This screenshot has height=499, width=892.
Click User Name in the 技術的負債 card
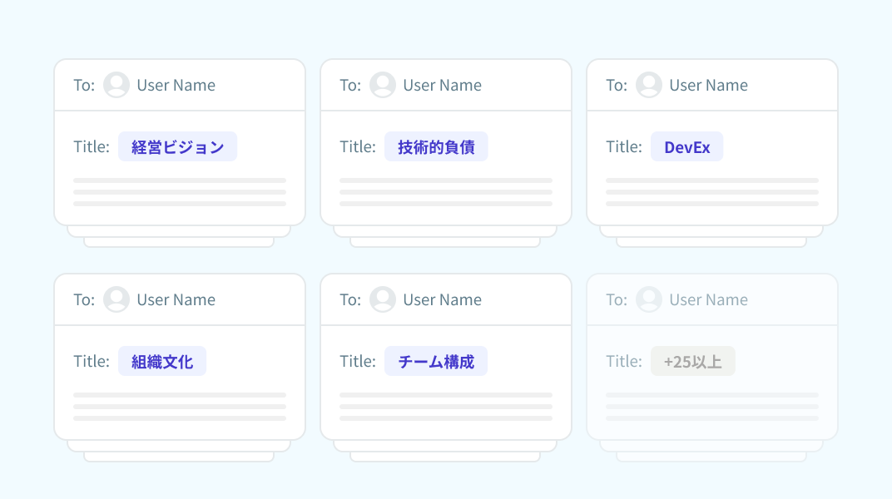pos(442,86)
